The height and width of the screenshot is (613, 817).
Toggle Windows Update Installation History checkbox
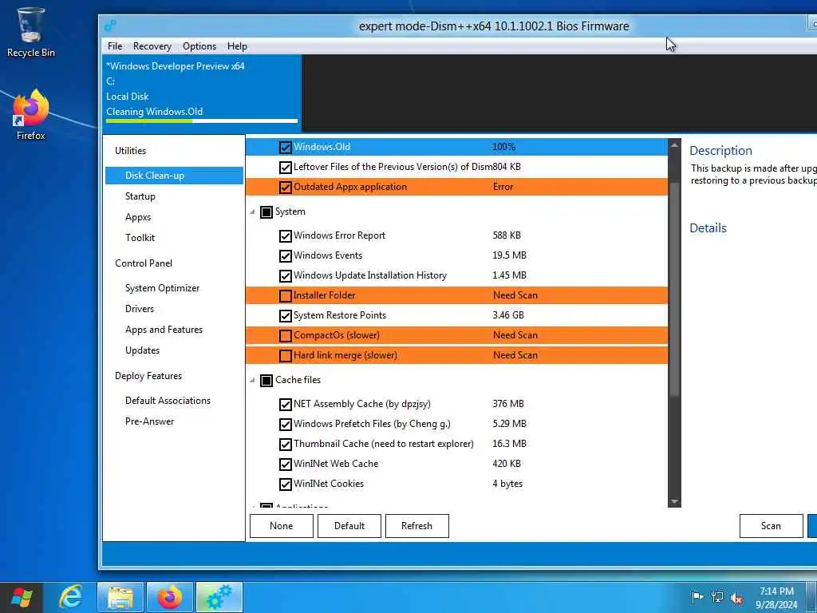[285, 275]
